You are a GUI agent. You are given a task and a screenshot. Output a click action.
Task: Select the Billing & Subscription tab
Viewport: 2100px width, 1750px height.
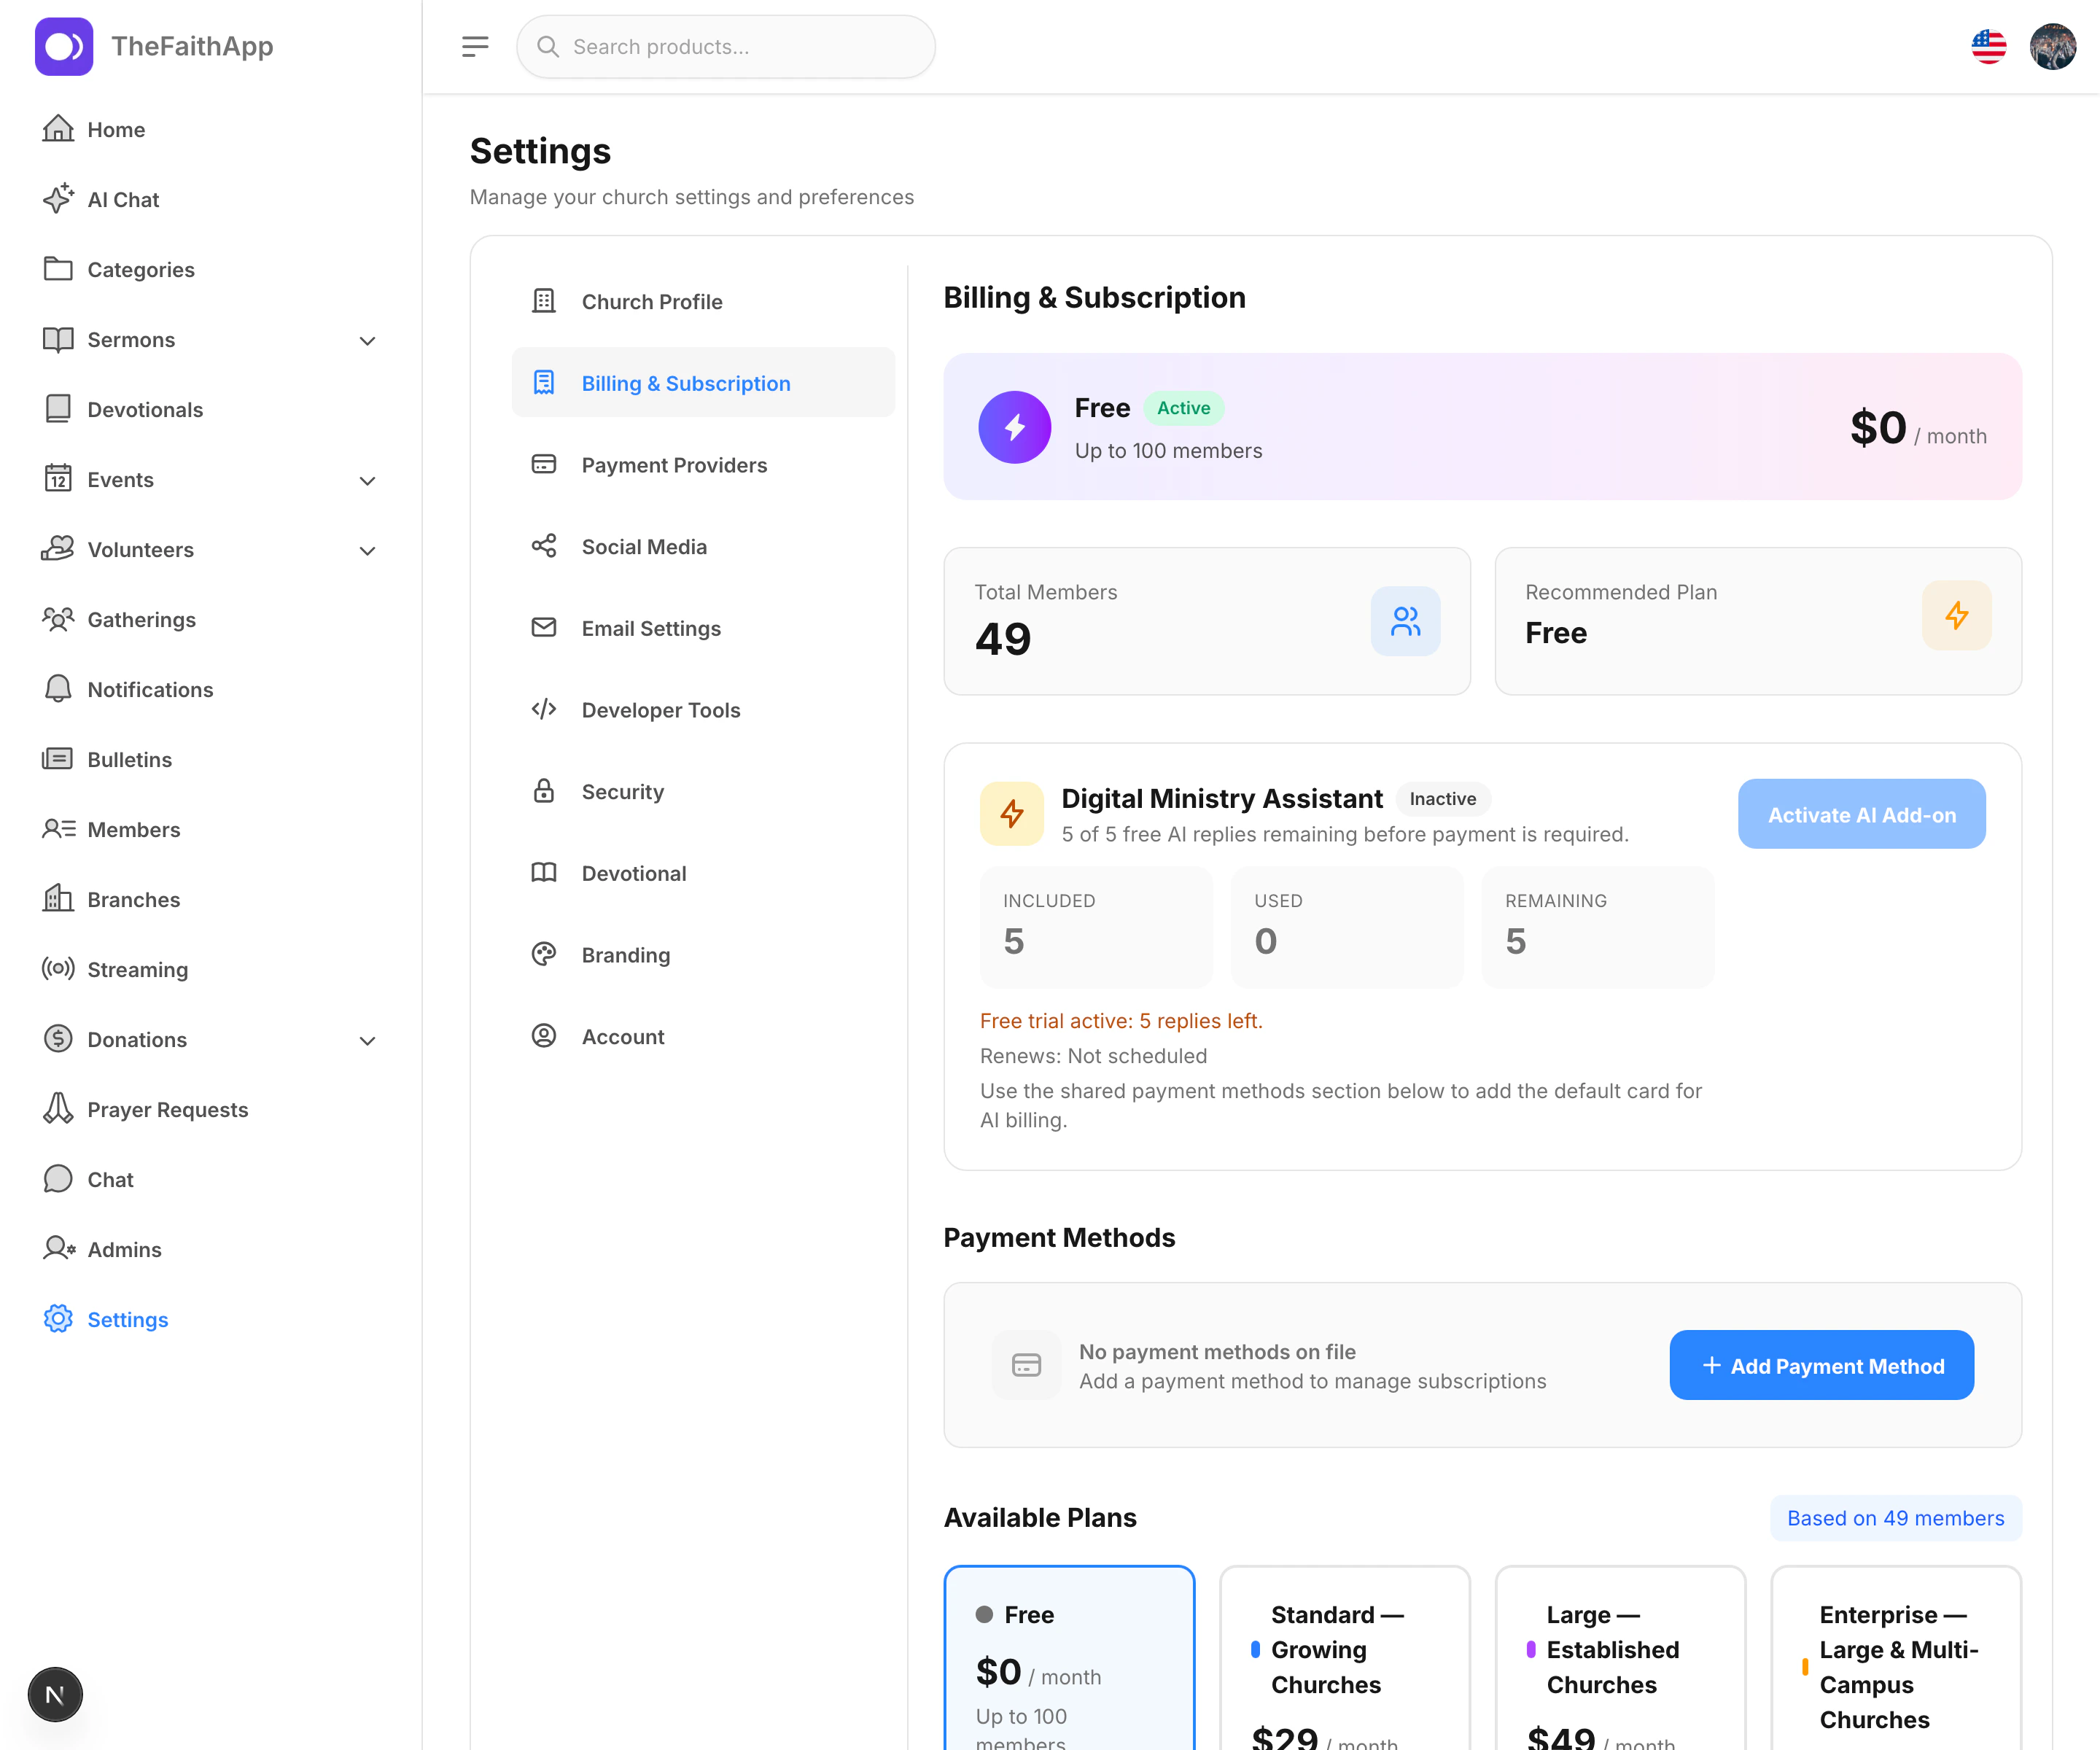click(703, 382)
